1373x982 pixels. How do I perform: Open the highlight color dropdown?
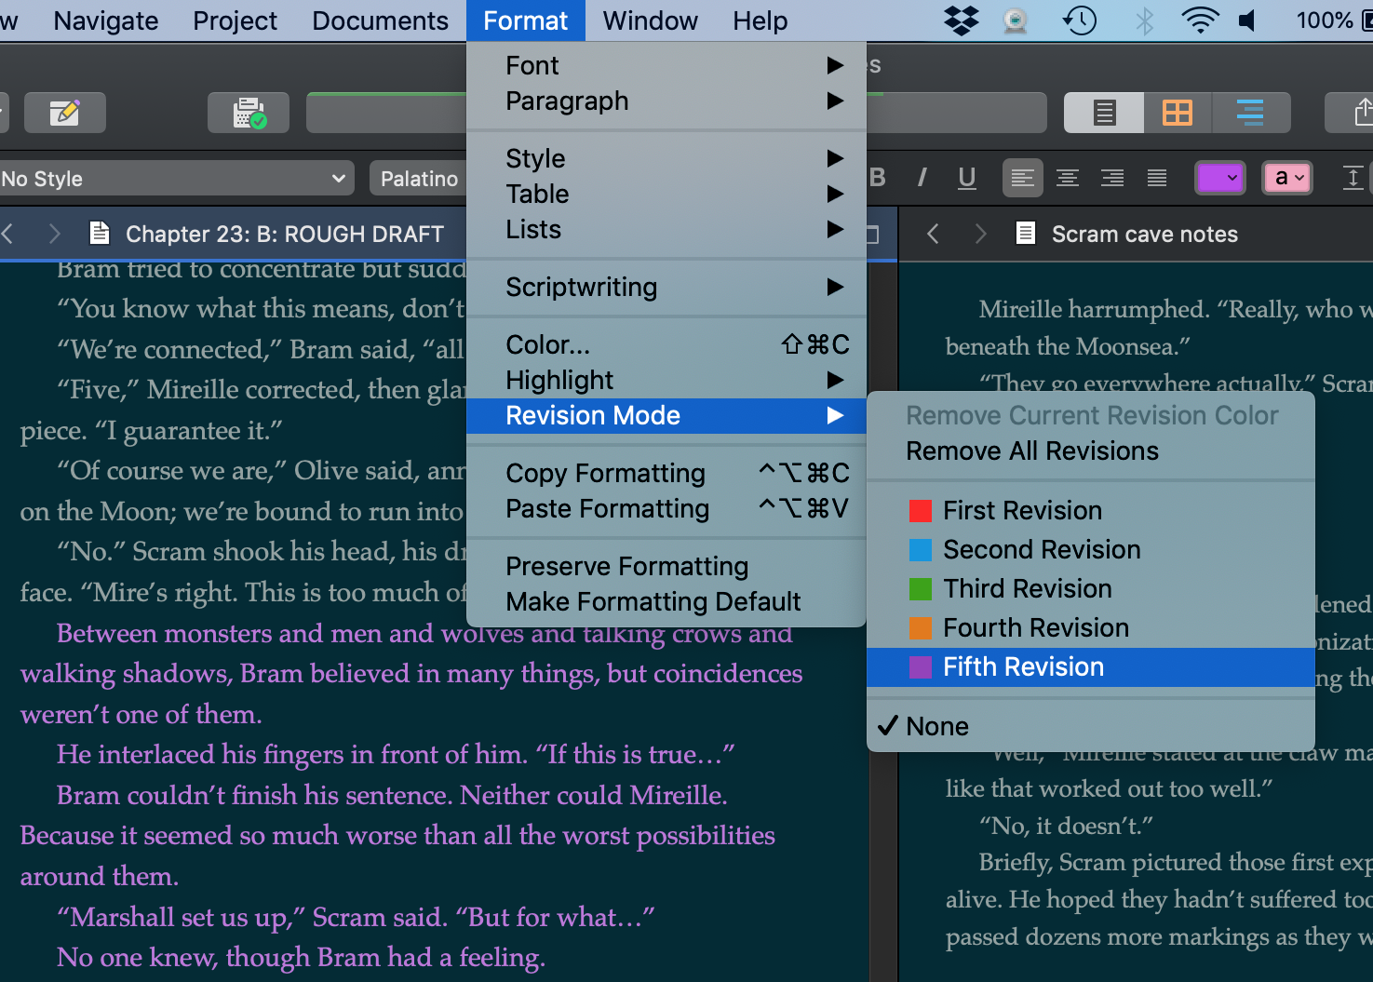tap(1287, 178)
